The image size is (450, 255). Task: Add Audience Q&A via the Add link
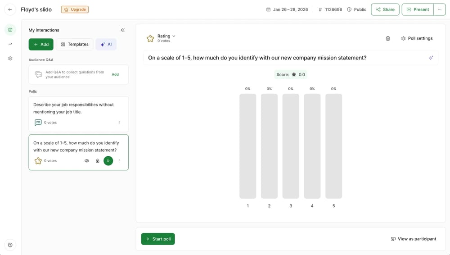(115, 74)
